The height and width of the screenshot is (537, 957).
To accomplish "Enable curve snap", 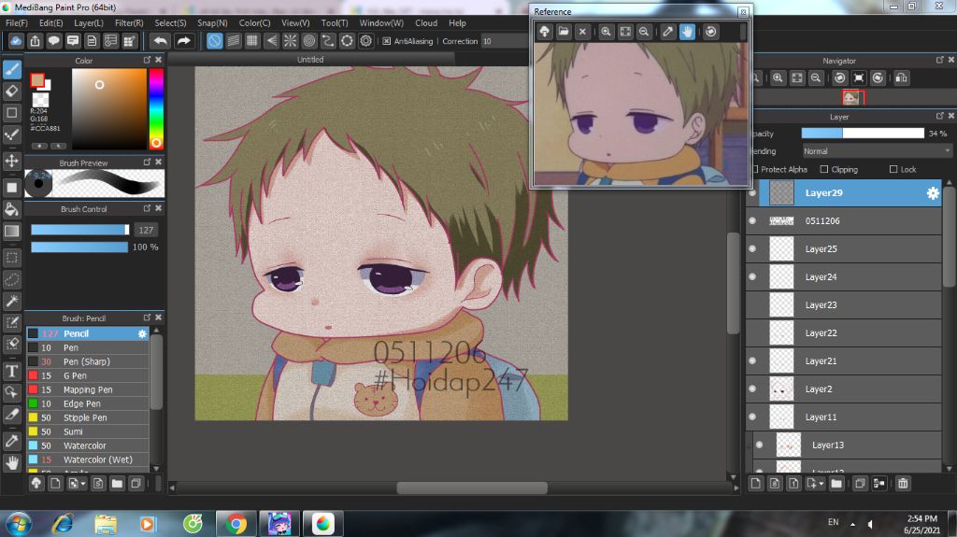I will click(x=328, y=41).
